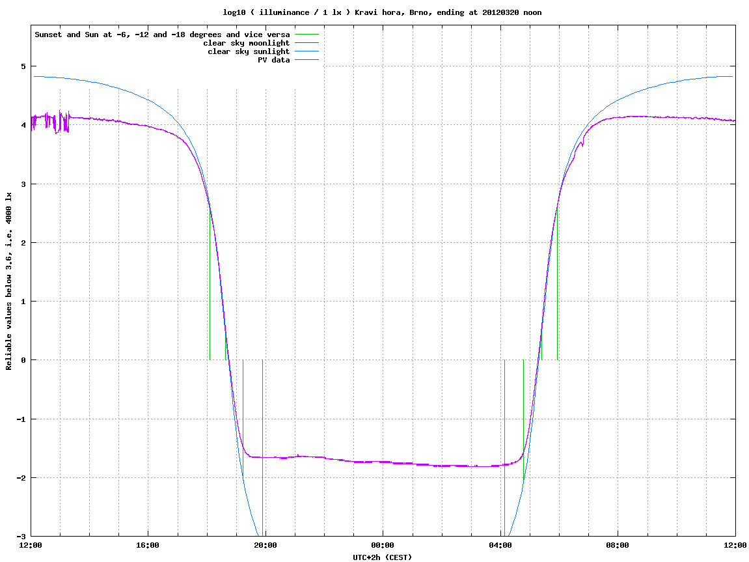The height and width of the screenshot is (562, 749).
Task: Click the green marker line just before 20:00
Action: [262, 448]
